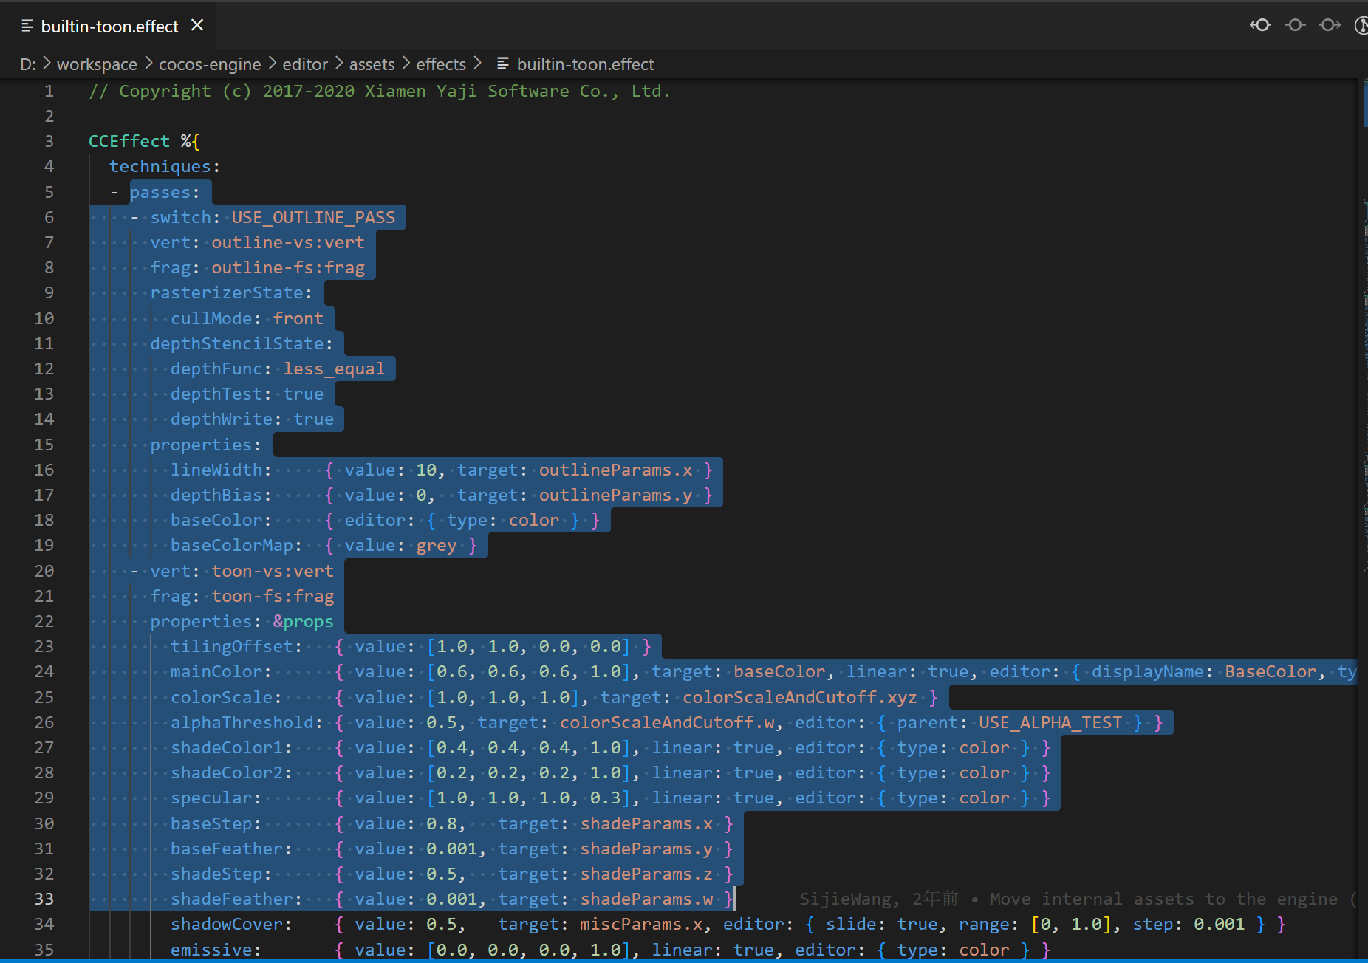This screenshot has width=1368, height=963.
Task: Place cursor on the USE_OUTLINE_PASS token
Action: coord(312,216)
